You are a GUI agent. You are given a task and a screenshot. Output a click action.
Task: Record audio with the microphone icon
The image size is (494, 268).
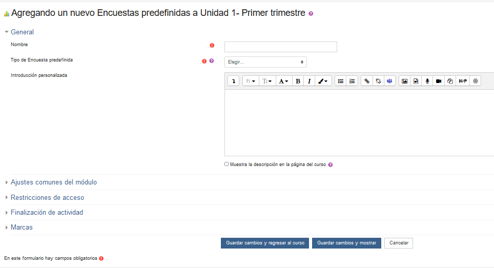(x=427, y=81)
